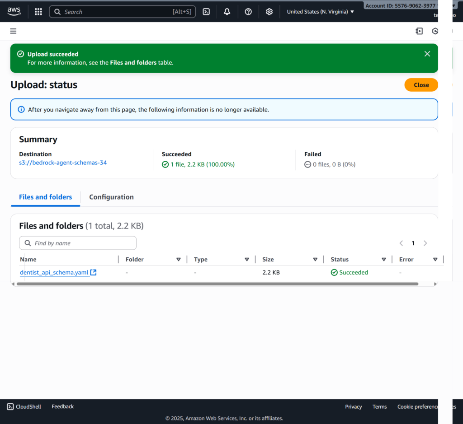Open the dentist_api_schema.yaml file link
This screenshot has width=463, height=424.
coord(54,272)
